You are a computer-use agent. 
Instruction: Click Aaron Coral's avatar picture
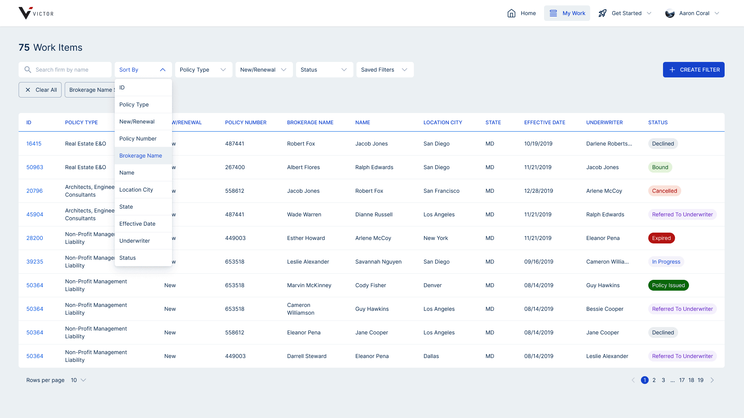tap(670, 13)
